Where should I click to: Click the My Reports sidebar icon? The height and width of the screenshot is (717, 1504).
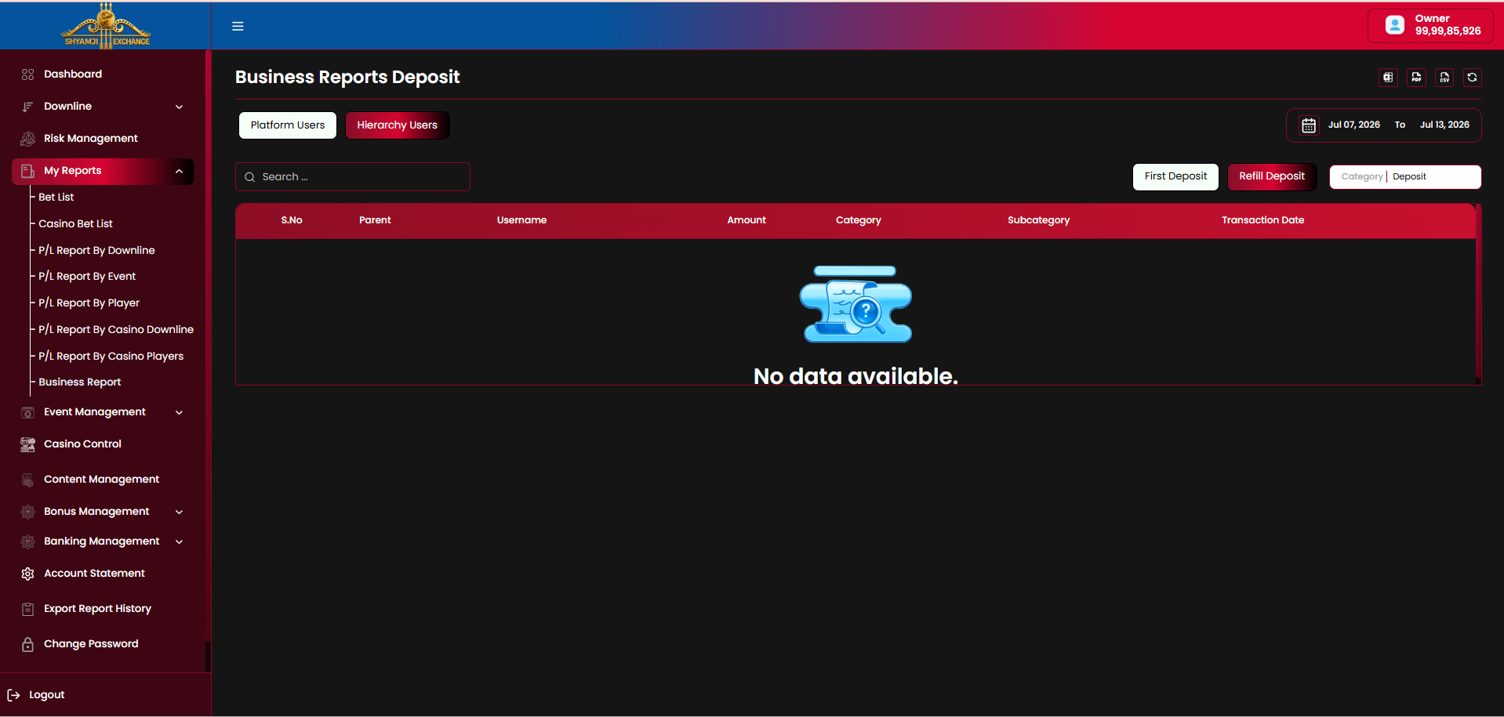[x=27, y=171]
